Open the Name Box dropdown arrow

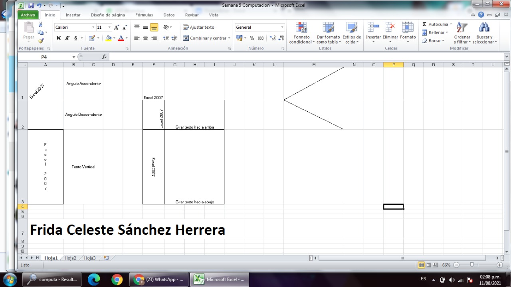coord(74,57)
